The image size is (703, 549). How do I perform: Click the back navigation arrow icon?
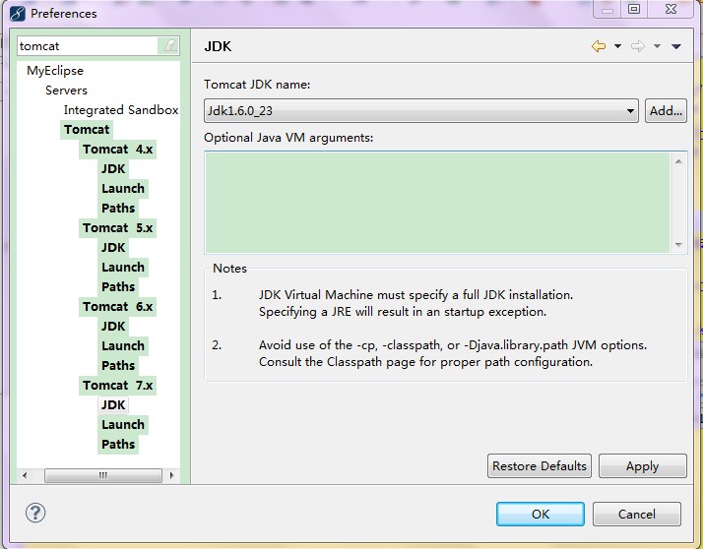point(599,46)
